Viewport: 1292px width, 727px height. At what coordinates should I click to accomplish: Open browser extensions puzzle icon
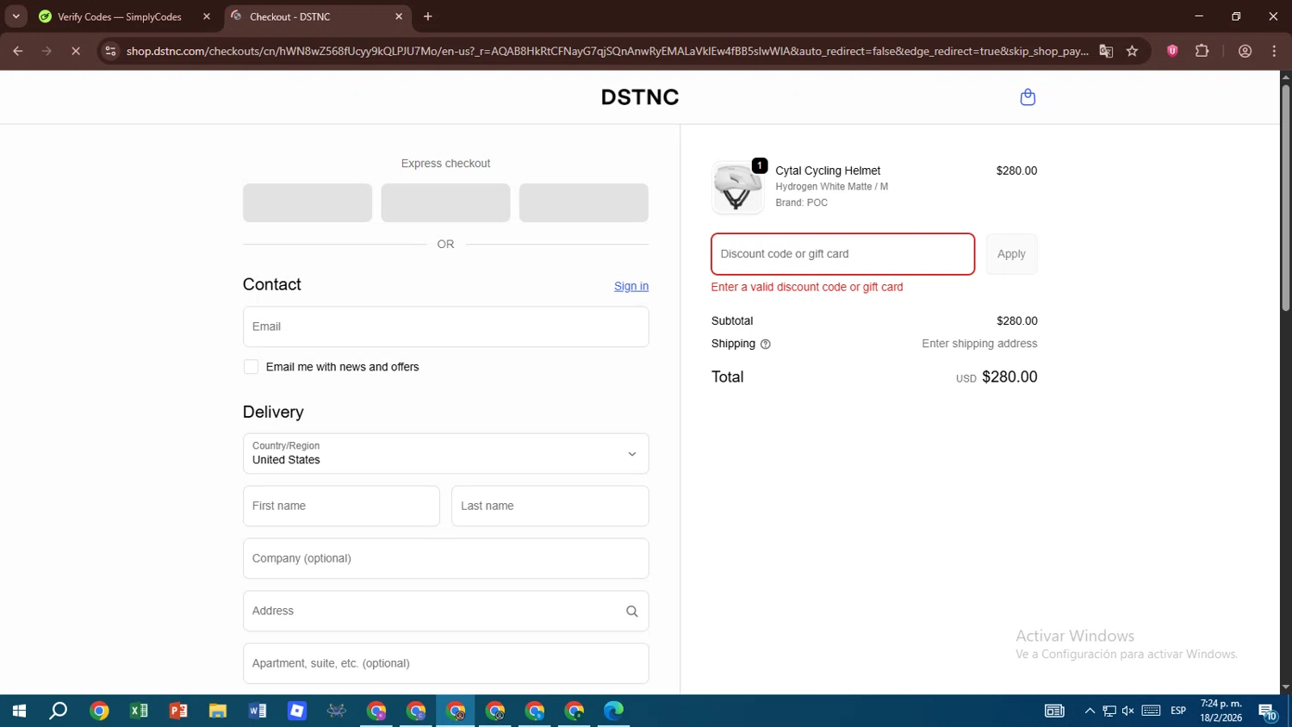[x=1202, y=51]
